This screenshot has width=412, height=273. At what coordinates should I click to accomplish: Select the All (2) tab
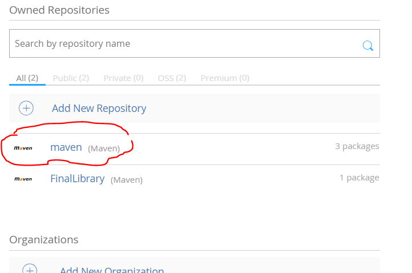(x=27, y=78)
